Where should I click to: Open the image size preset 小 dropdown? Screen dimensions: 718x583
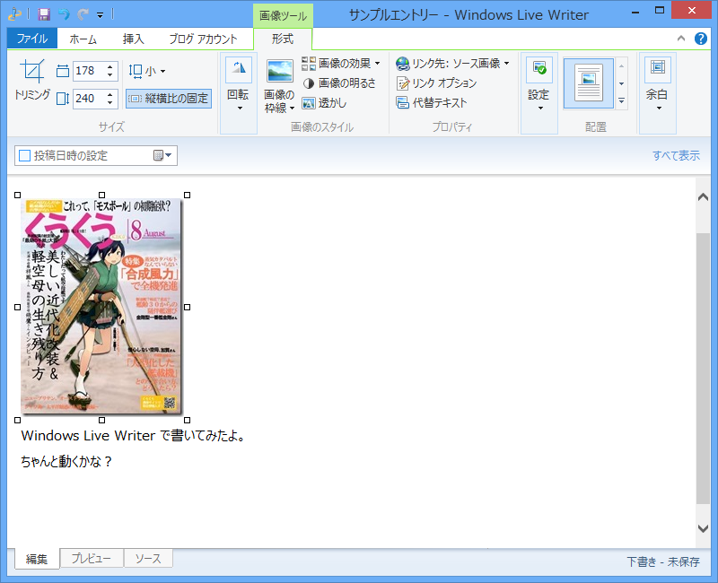[x=147, y=71]
